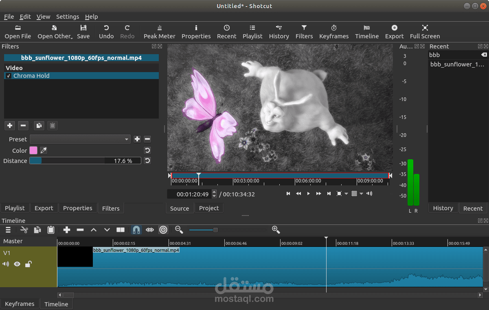The image size is (489, 310).
Task: Adjust timeline zoom slider
Action: 227,230
